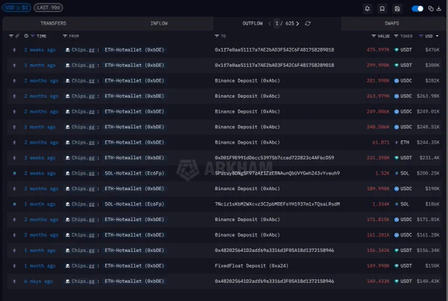Click '3 weeks ago' timestamp

pos(40,157)
